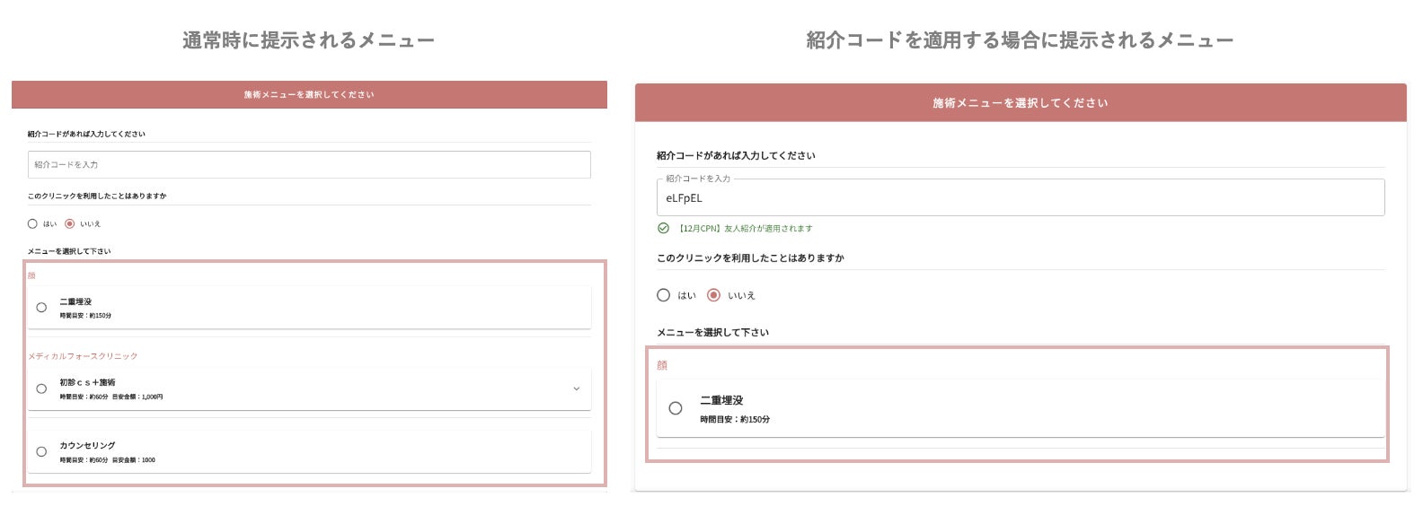Click the 初診cs+施術 menu card title
Screen dimensions: 1423x515
click(87, 382)
